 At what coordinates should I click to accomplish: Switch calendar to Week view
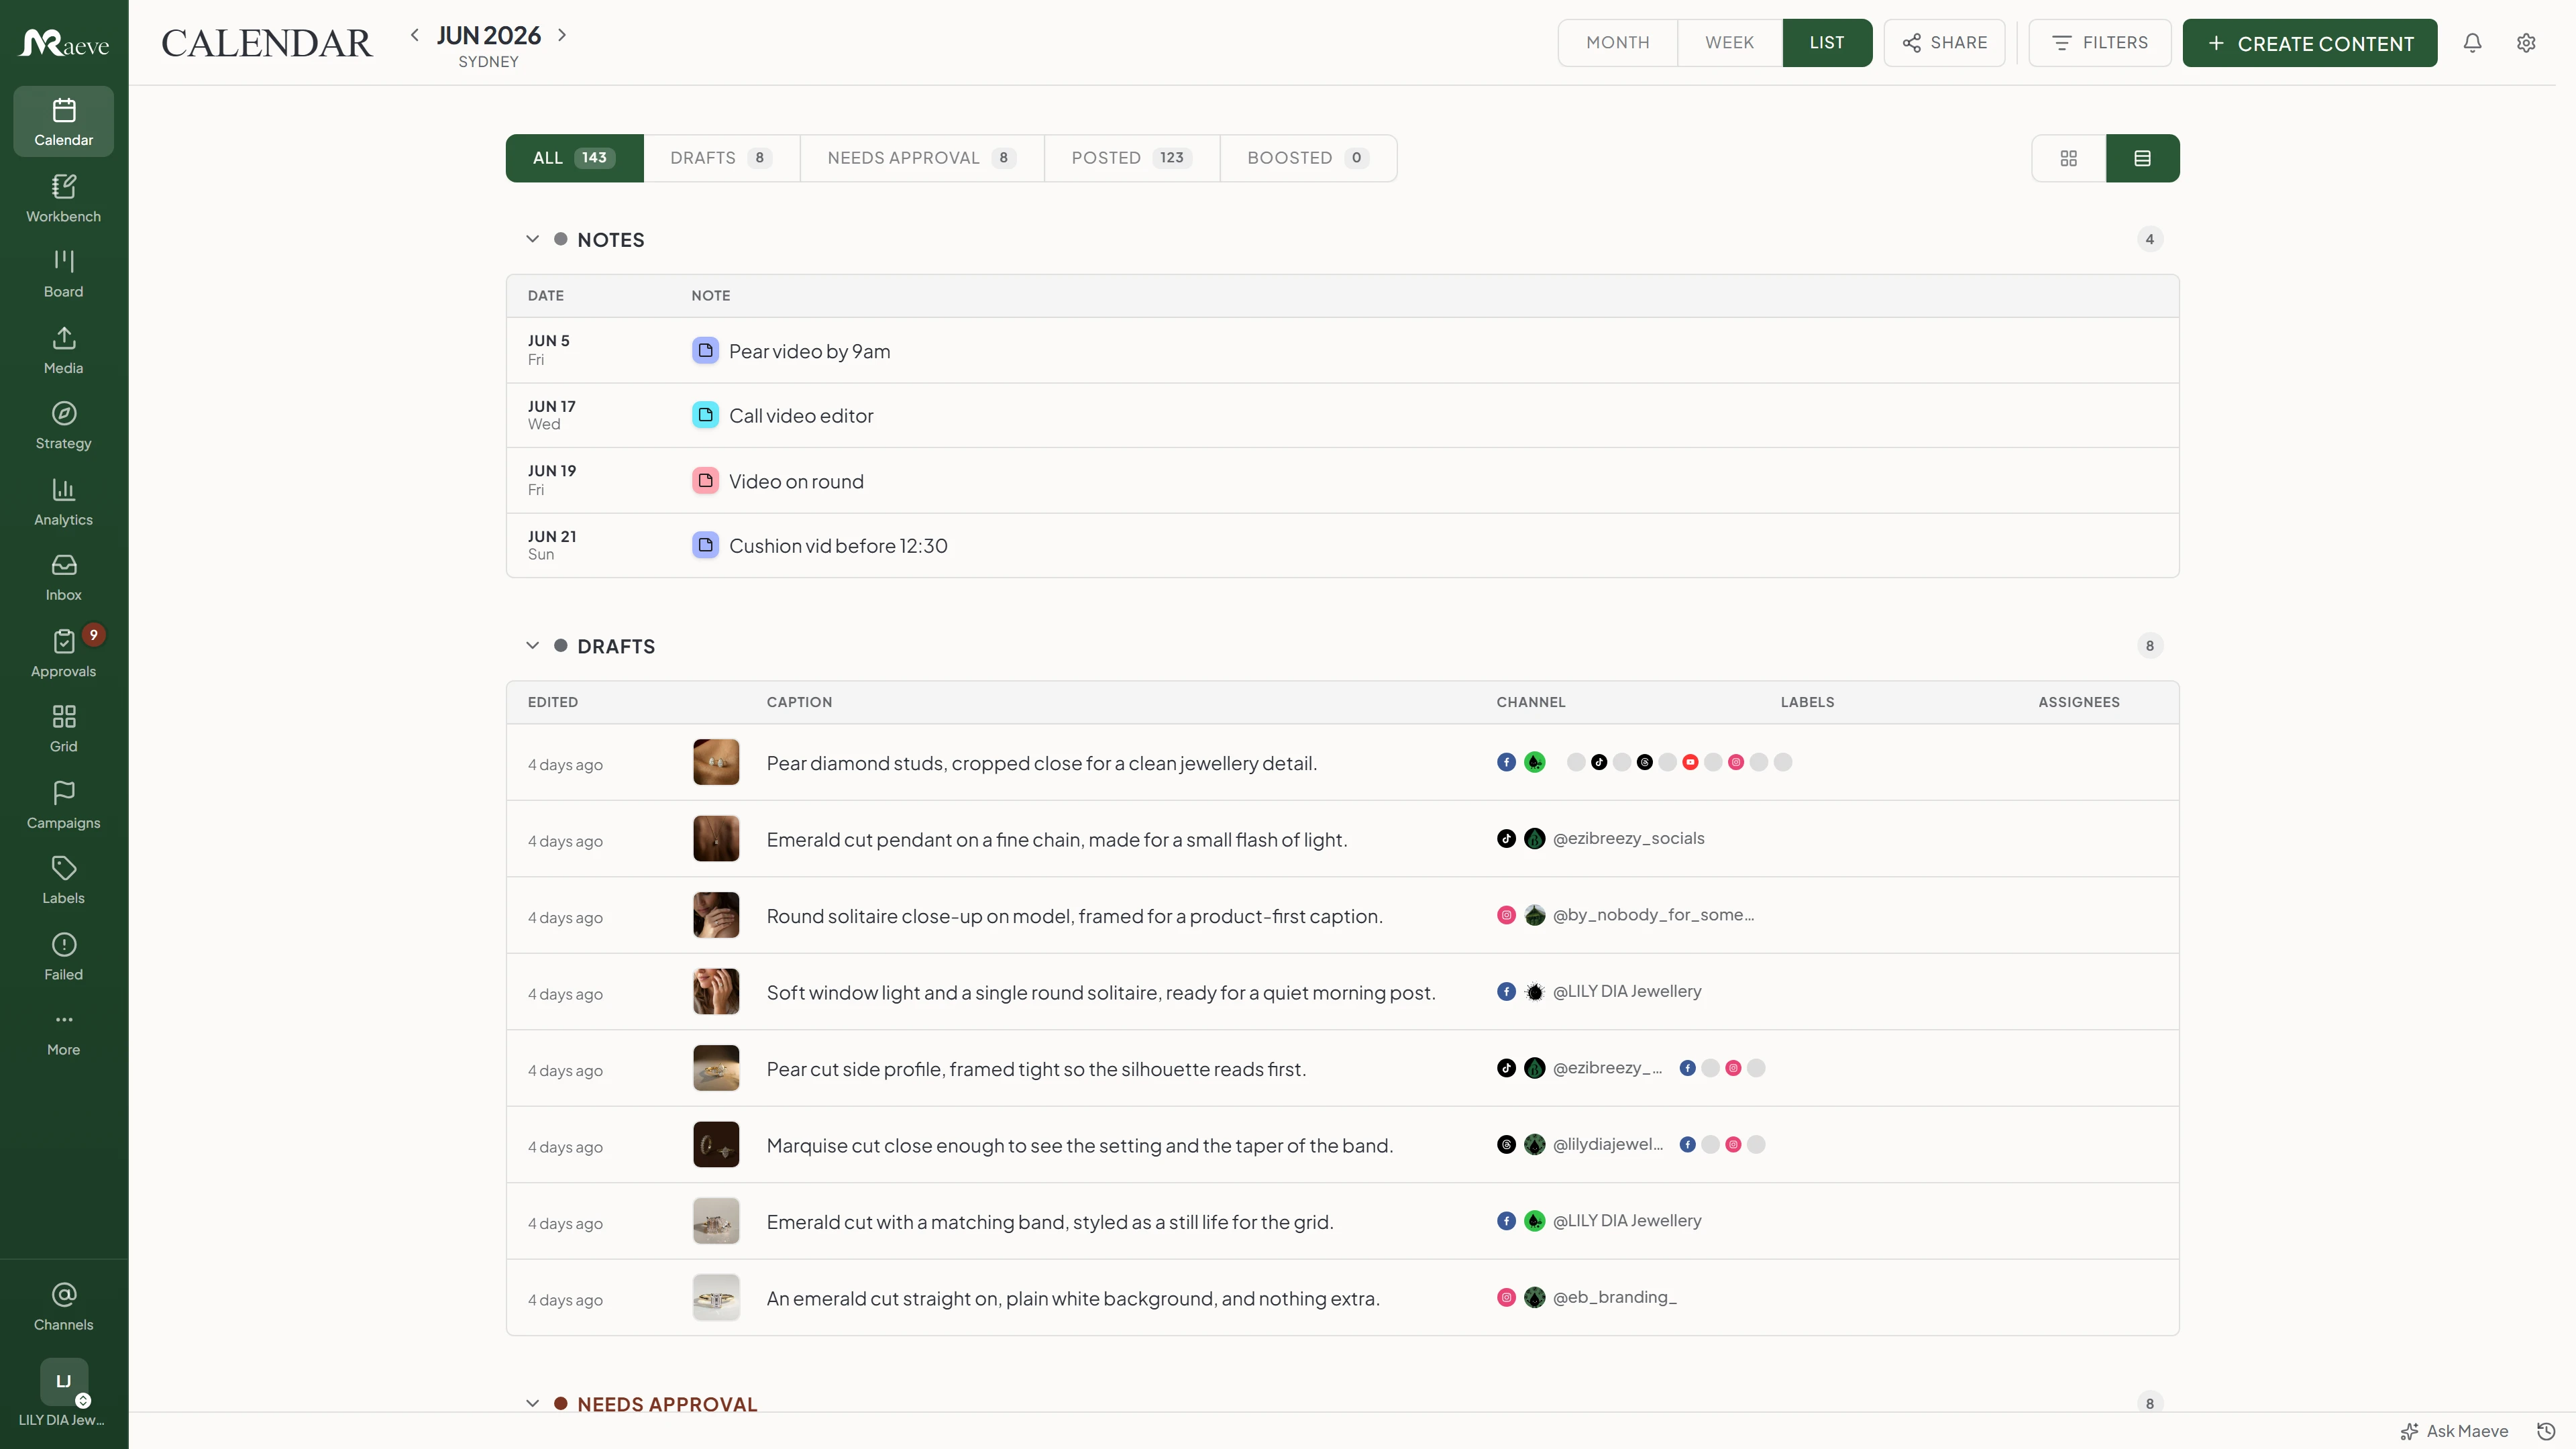(x=1729, y=43)
